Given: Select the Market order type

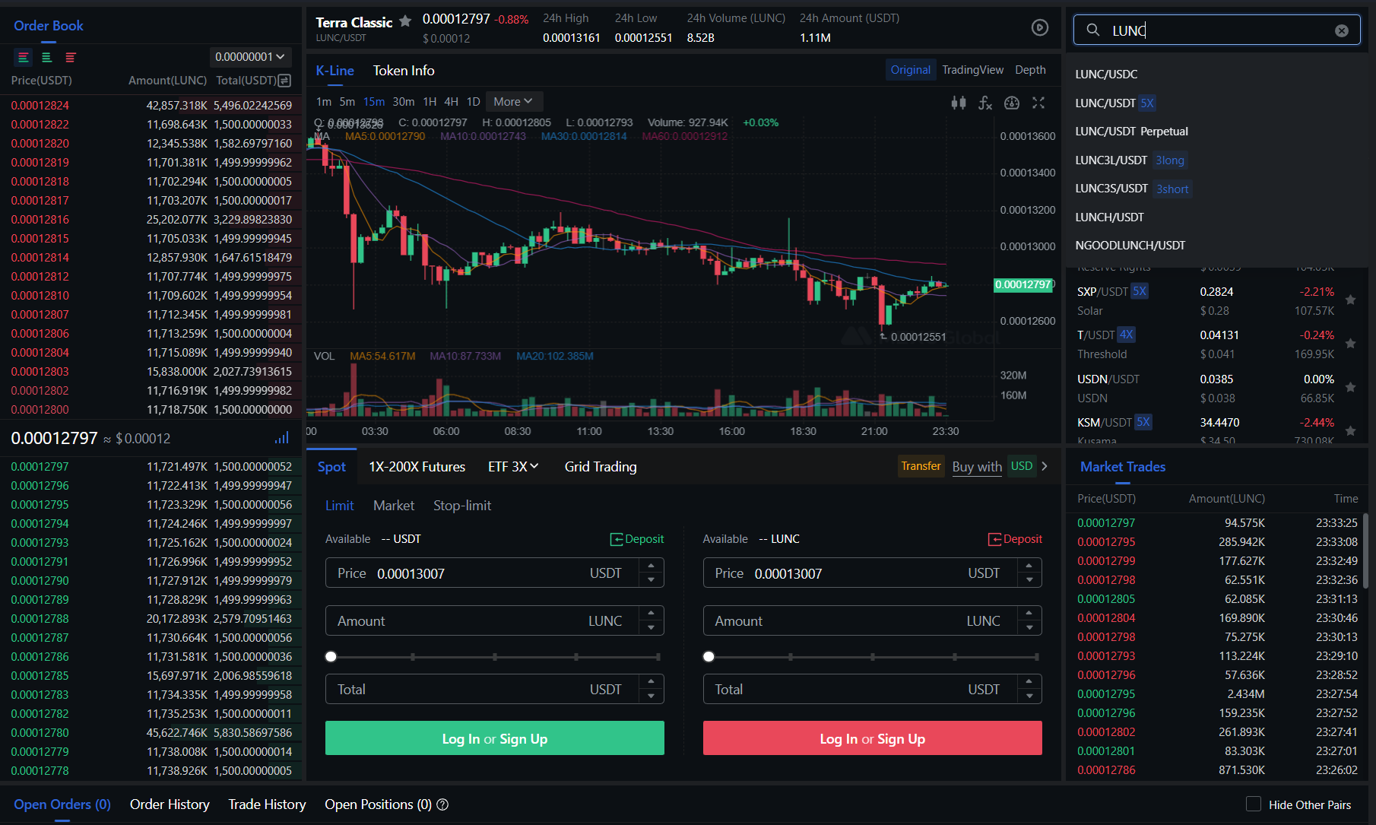Looking at the screenshot, I should (x=394, y=506).
